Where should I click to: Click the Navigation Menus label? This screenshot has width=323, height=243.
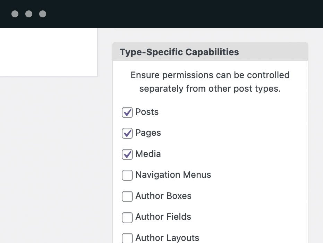[x=173, y=175]
